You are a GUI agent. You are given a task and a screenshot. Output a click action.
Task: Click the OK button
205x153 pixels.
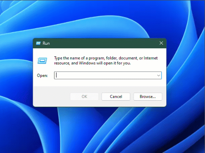click(84, 97)
